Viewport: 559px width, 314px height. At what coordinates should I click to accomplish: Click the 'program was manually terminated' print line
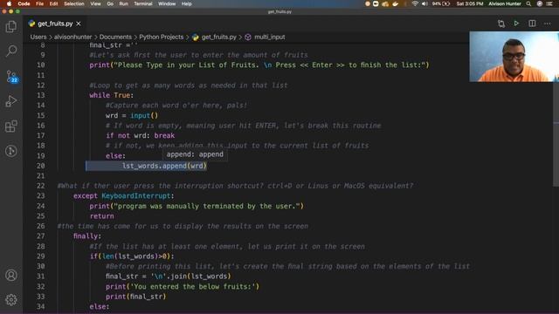pos(197,206)
